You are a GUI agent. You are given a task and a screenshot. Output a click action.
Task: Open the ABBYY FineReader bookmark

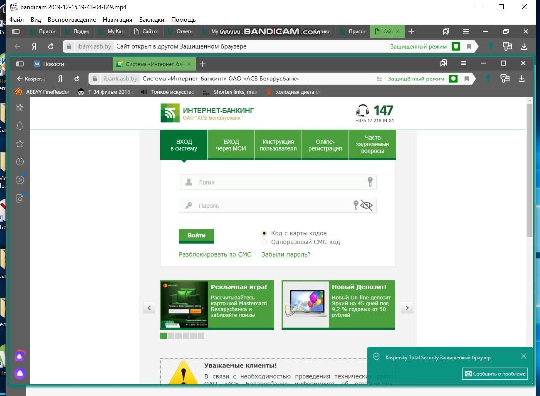point(42,92)
